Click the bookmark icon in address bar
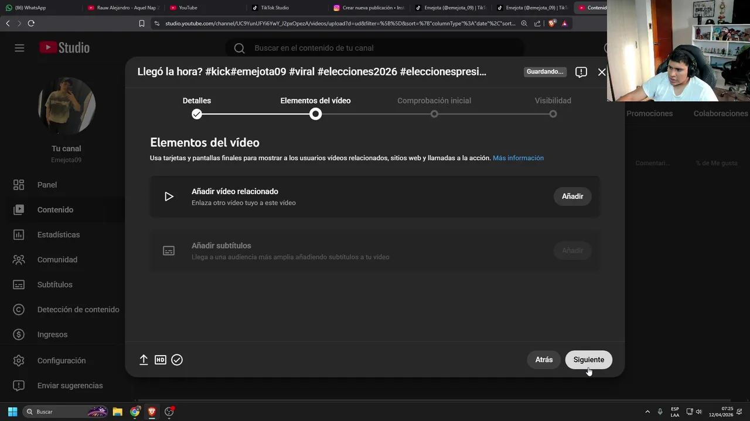This screenshot has width=750, height=421. (142, 23)
